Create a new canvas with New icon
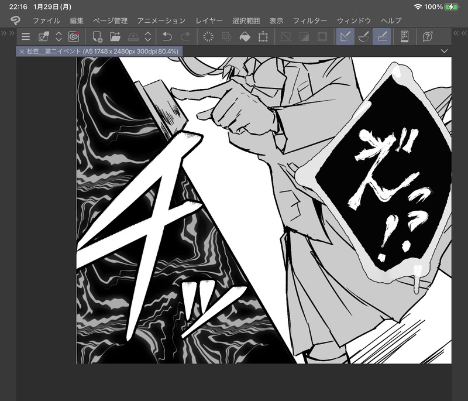Screen dimensions: 468x401 pos(97,37)
